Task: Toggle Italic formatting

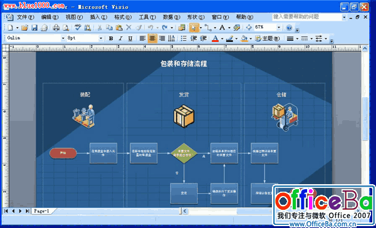Action: pos(120,38)
